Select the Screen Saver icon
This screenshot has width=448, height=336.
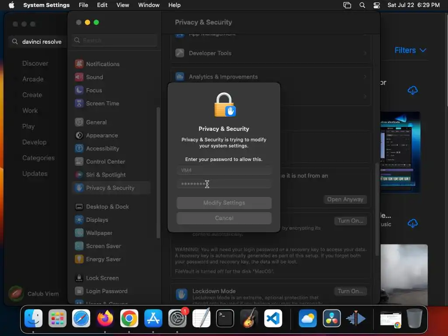79,246
